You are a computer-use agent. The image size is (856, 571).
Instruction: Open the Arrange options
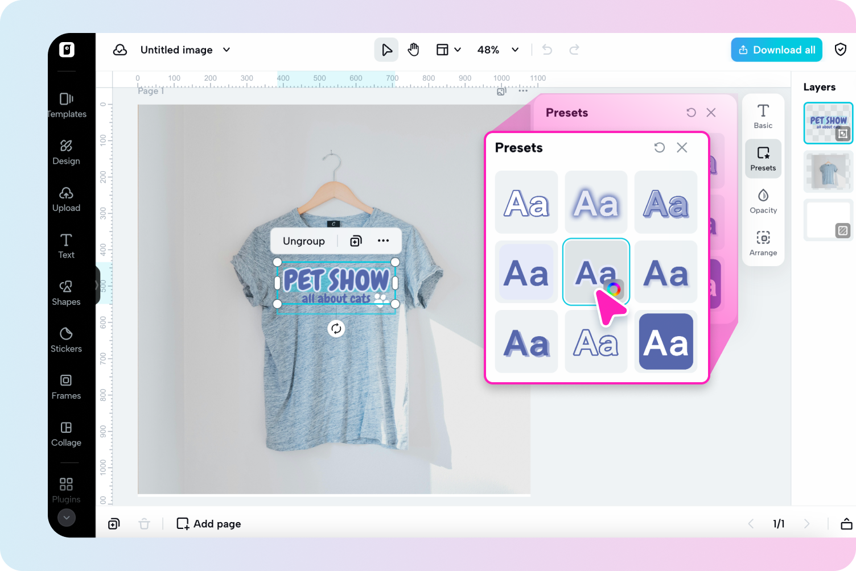pyautogui.click(x=763, y=243)
